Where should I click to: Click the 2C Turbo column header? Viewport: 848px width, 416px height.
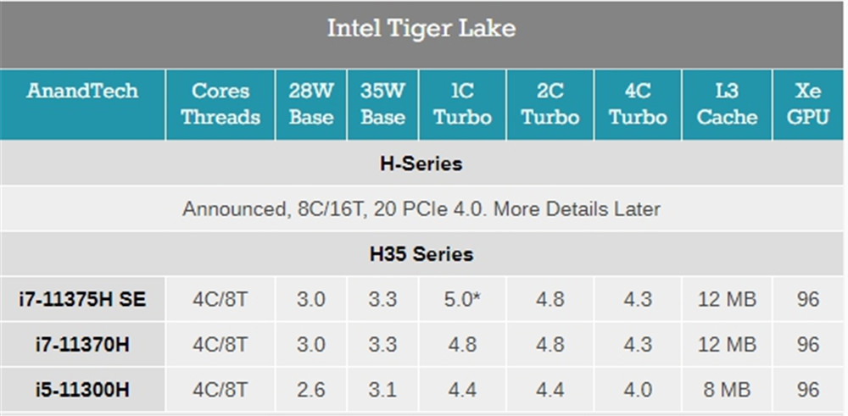[550, 105]
